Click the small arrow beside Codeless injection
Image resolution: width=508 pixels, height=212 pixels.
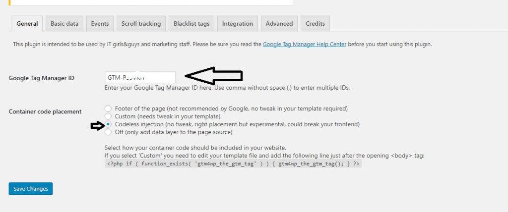point(96,126)
